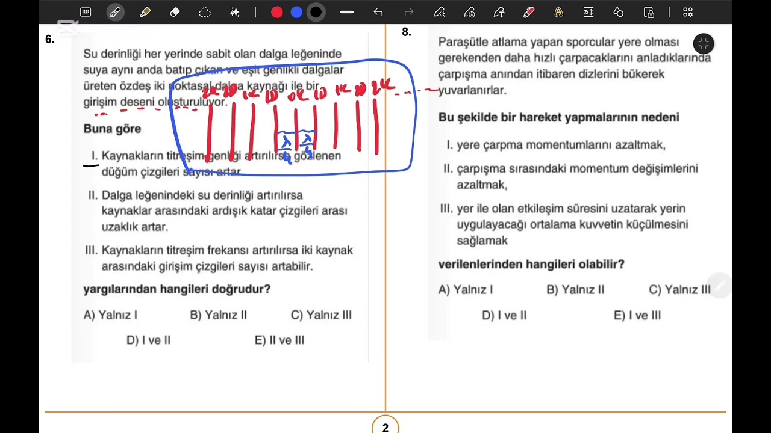This screenshot has height=433, width=771.
Task: Click statement 'yer ile olan etkileşim süresini'
Action: tap(564, 224)
